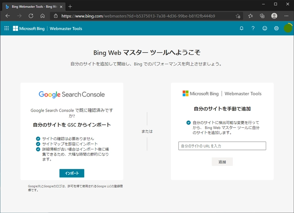Click the Microsoft Bing Webmaster Tools card logo

pyautogui.click(x=222, y=94)
